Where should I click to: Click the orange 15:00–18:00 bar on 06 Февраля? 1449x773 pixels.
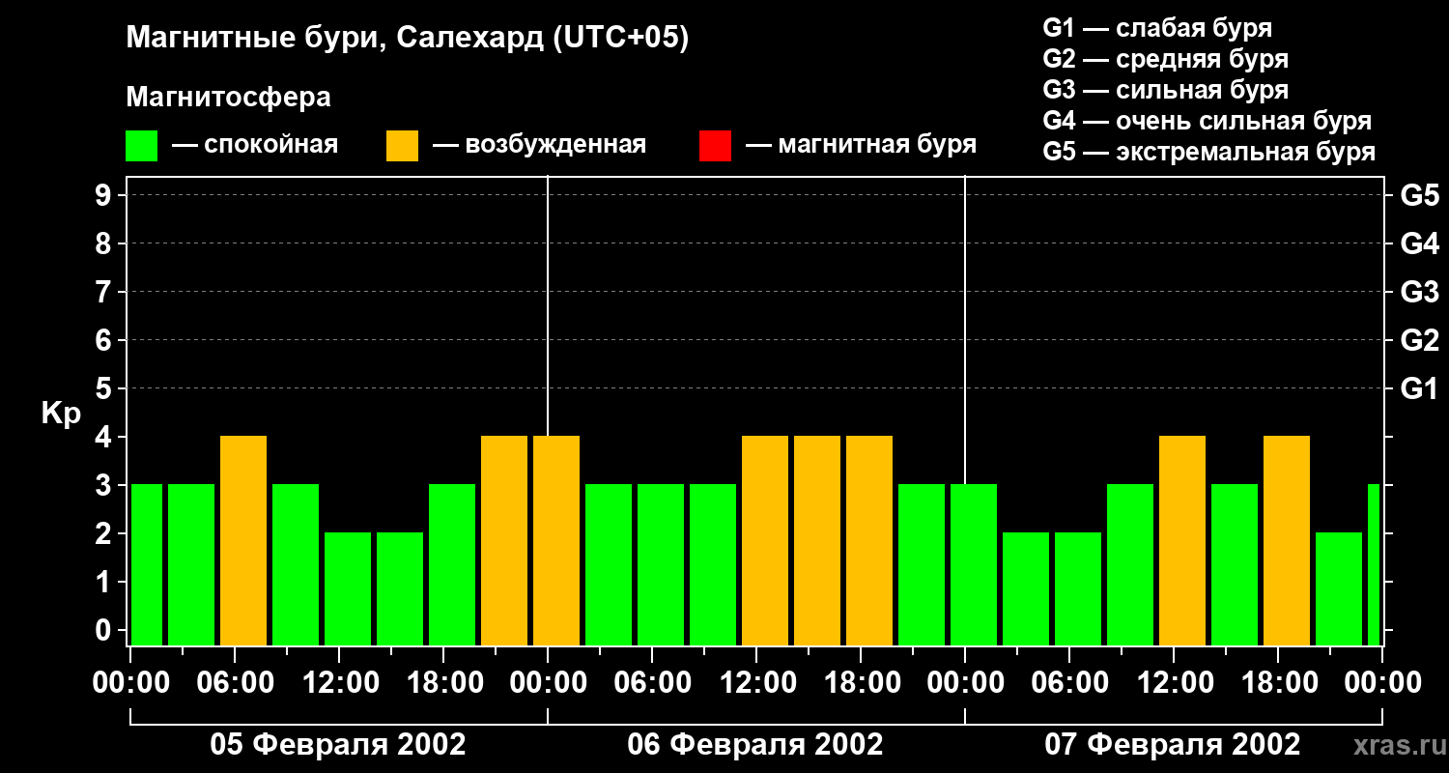point(817,541)
